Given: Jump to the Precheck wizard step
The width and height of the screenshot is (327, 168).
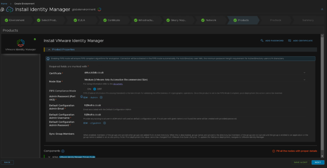Looking at the screenshot, I should pos(276,20).
